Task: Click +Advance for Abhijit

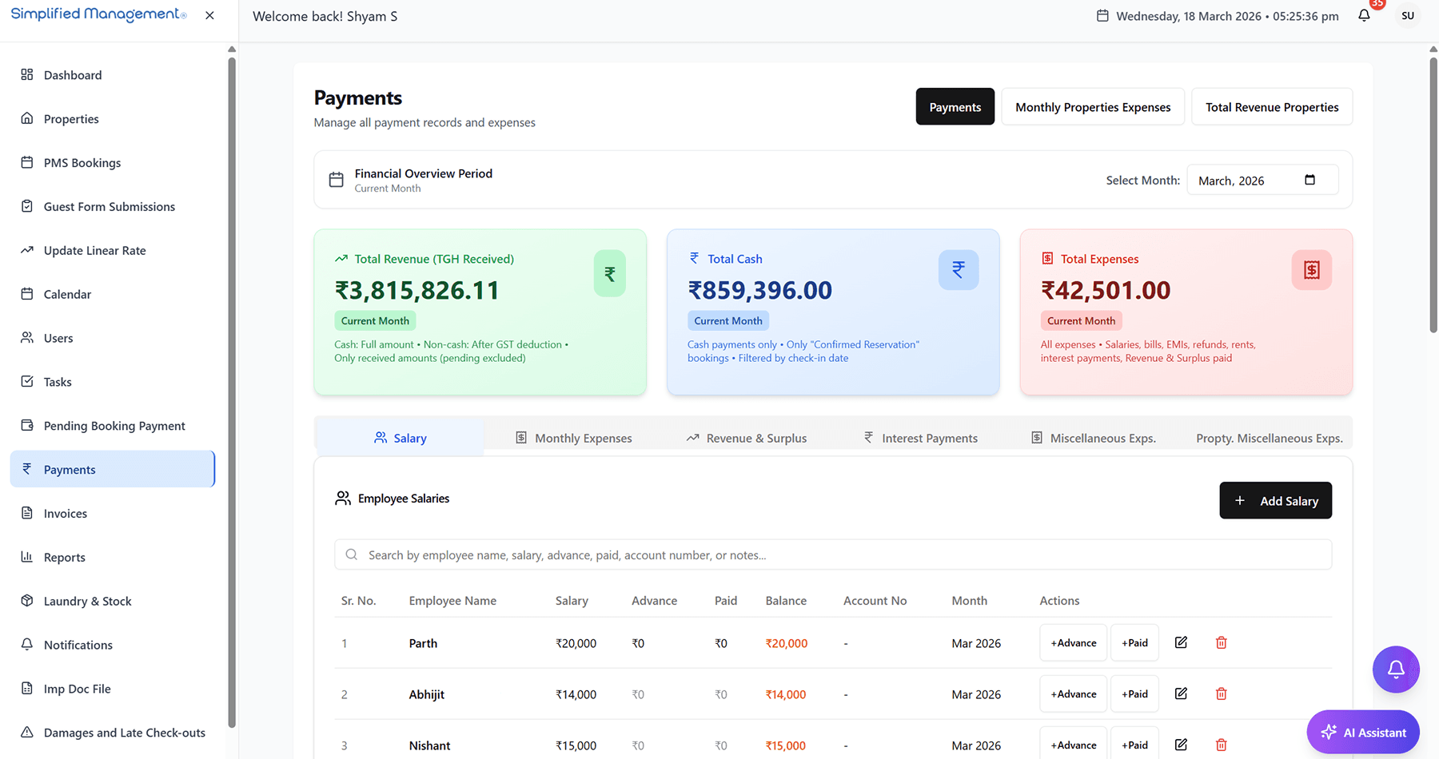Action: click(x=1073, y=693)
